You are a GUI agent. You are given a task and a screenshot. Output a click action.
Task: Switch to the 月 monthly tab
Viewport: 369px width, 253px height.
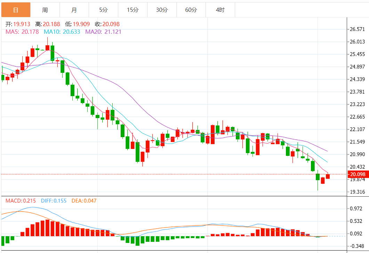[74, 10]
